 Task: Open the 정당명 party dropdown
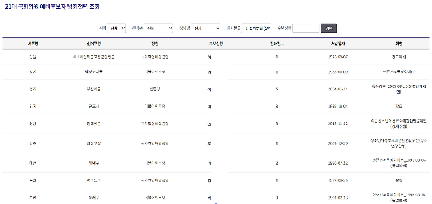tap(206, 29)
